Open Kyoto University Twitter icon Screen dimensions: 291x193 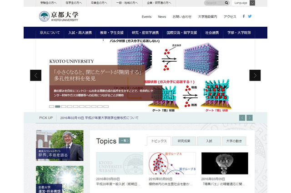point(250,16)
